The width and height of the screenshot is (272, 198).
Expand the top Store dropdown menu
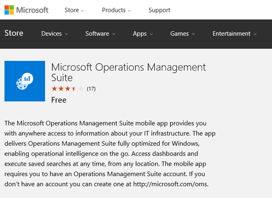pos(74,10)
